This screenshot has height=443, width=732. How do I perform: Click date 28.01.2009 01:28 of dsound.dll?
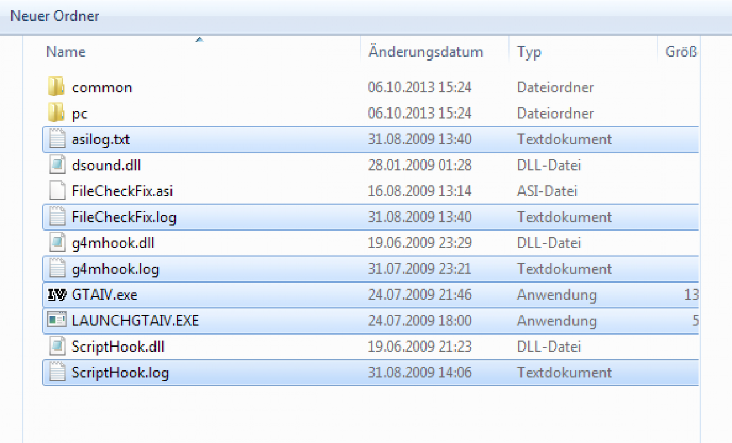click(420, 165)
